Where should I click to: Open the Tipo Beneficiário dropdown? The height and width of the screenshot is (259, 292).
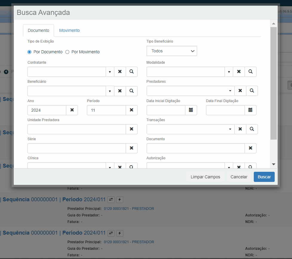[x=172, y=51]
